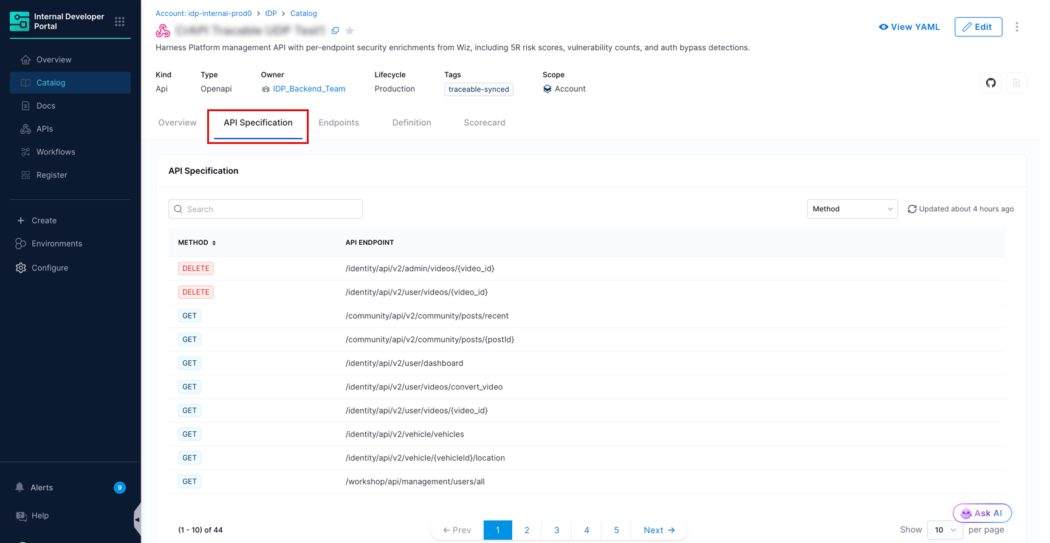Go to page 5 of results
Viewport: 1050px width, 543px height.
pos(616,530)
